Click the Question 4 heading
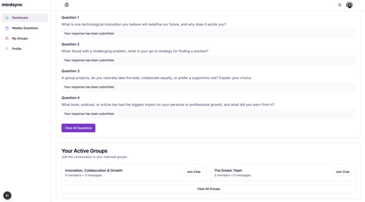 [70, 98]
